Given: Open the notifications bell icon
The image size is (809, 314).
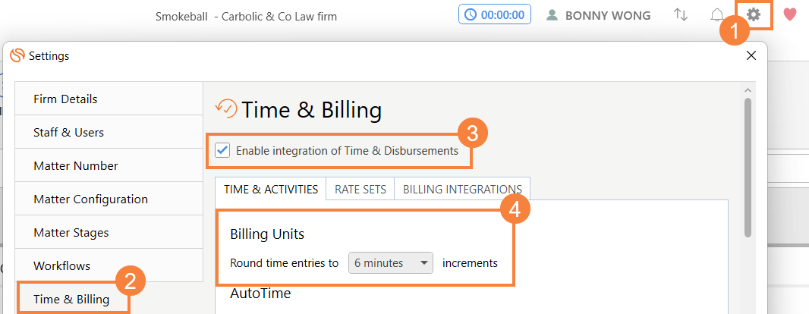Looking at the screenshot, I should tap(717, 15).
